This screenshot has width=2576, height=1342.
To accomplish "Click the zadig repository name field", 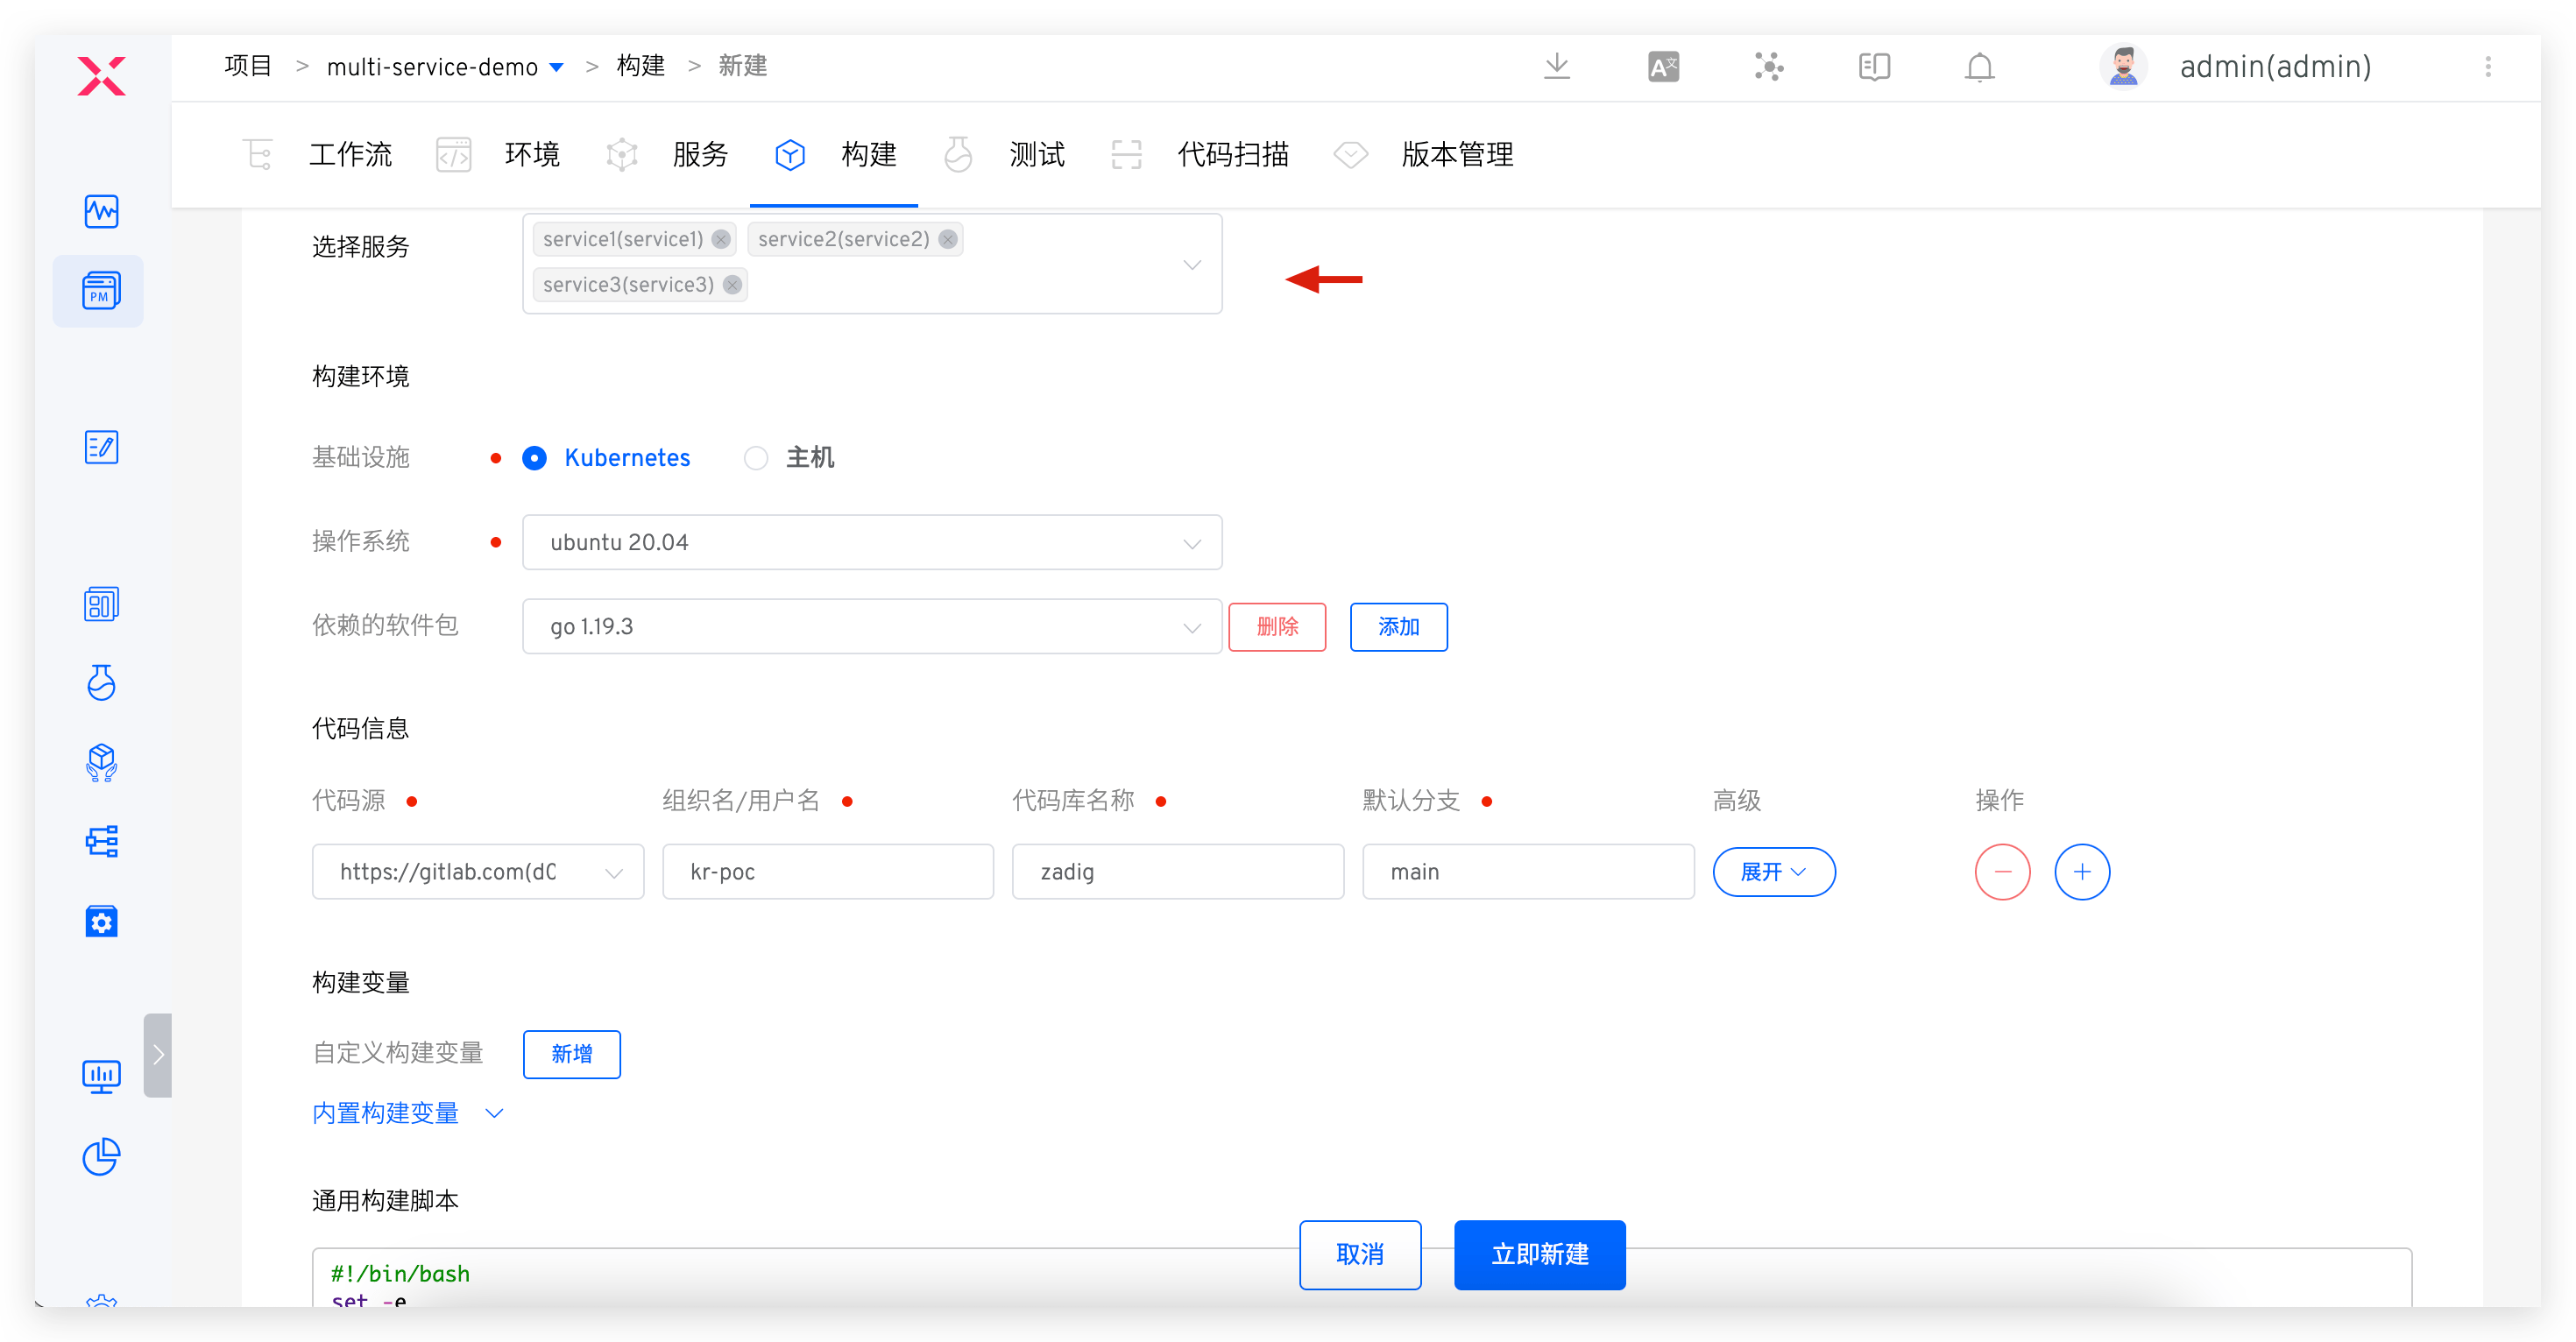I will [x=1177, y=872].
